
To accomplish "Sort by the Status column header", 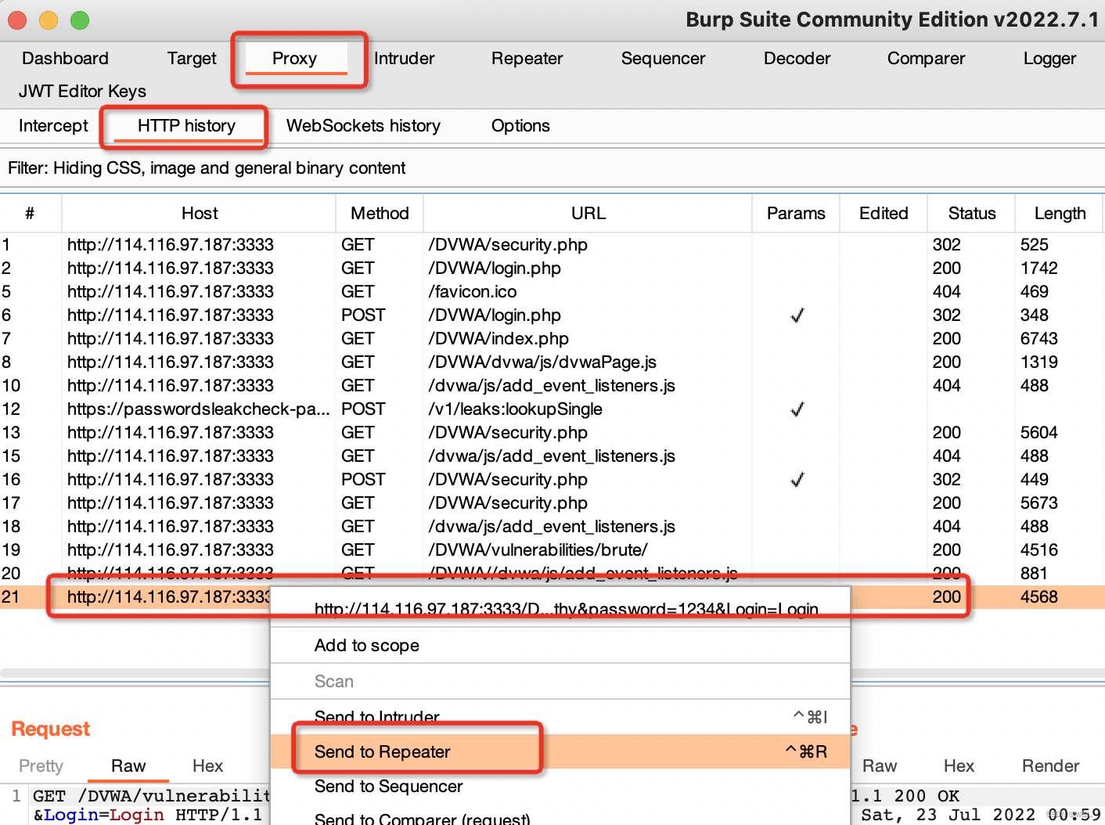I will pyautogui.click(x=972, y=214).
